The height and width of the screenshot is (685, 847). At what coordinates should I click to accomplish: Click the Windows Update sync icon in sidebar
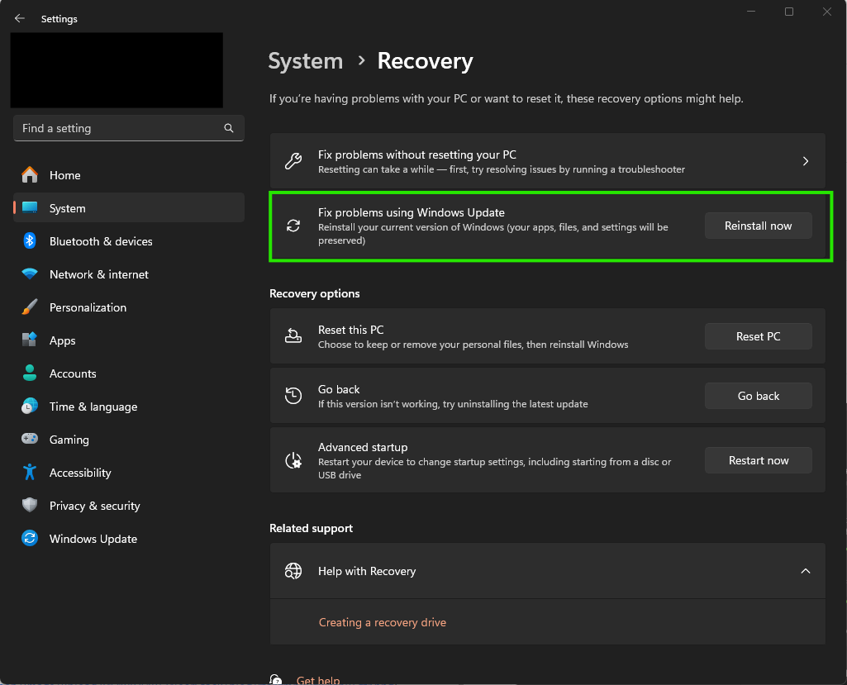click(x=30, y=538)
